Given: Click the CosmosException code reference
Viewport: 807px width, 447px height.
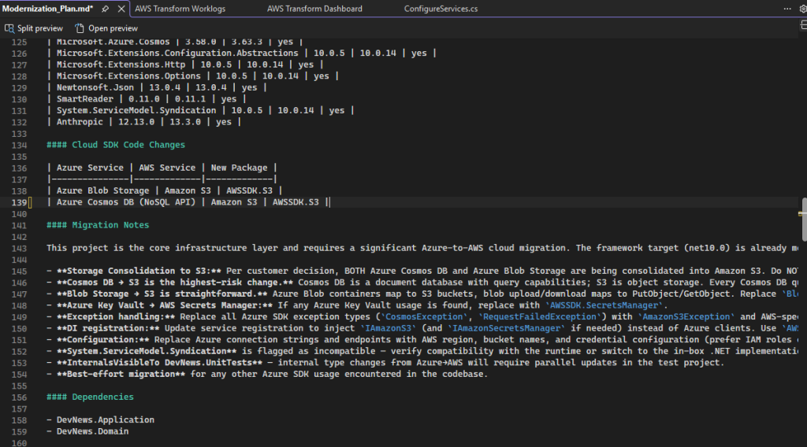Looking at the screenshot, I should click(424, 317).
